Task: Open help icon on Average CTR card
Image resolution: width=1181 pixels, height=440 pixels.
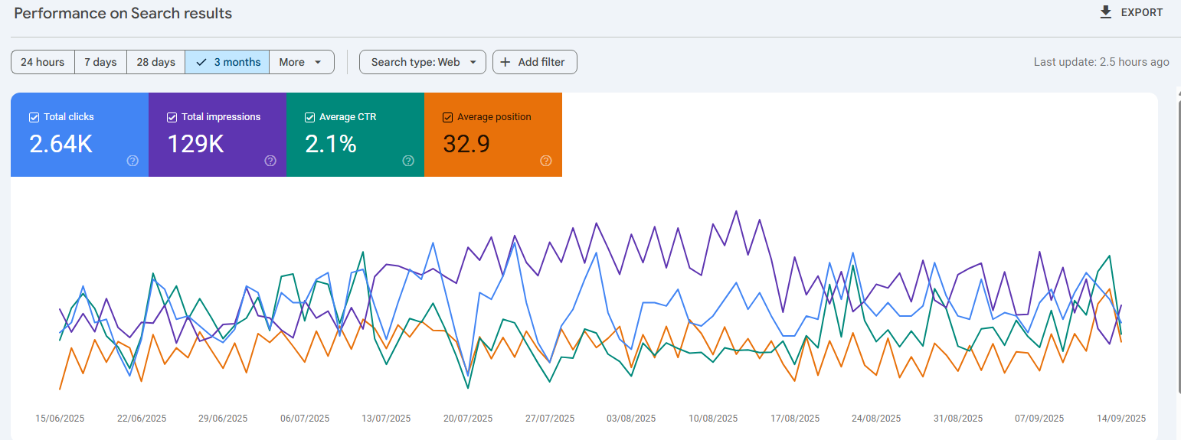Action: [408, 161]
